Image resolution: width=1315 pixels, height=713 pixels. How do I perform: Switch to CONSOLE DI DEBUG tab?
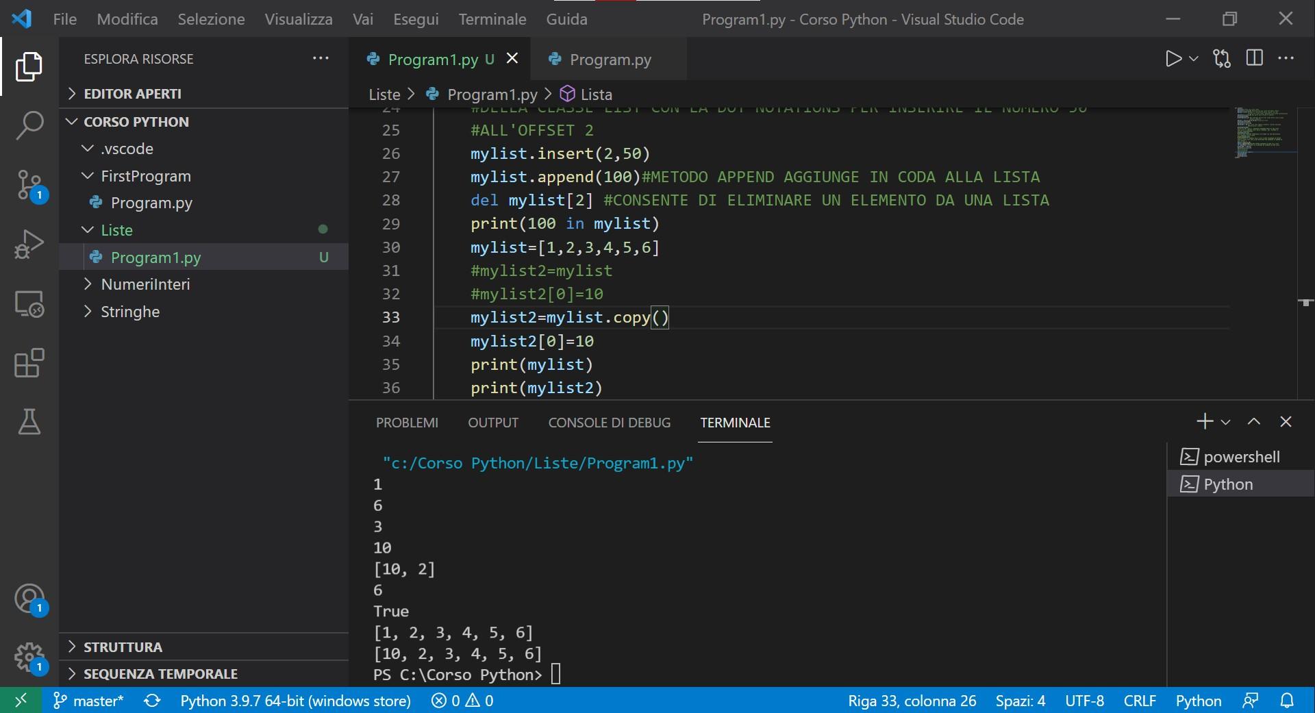tap(609, 423)
